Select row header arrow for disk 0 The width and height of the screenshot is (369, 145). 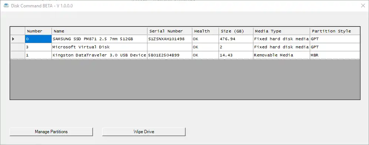point(18,39)
